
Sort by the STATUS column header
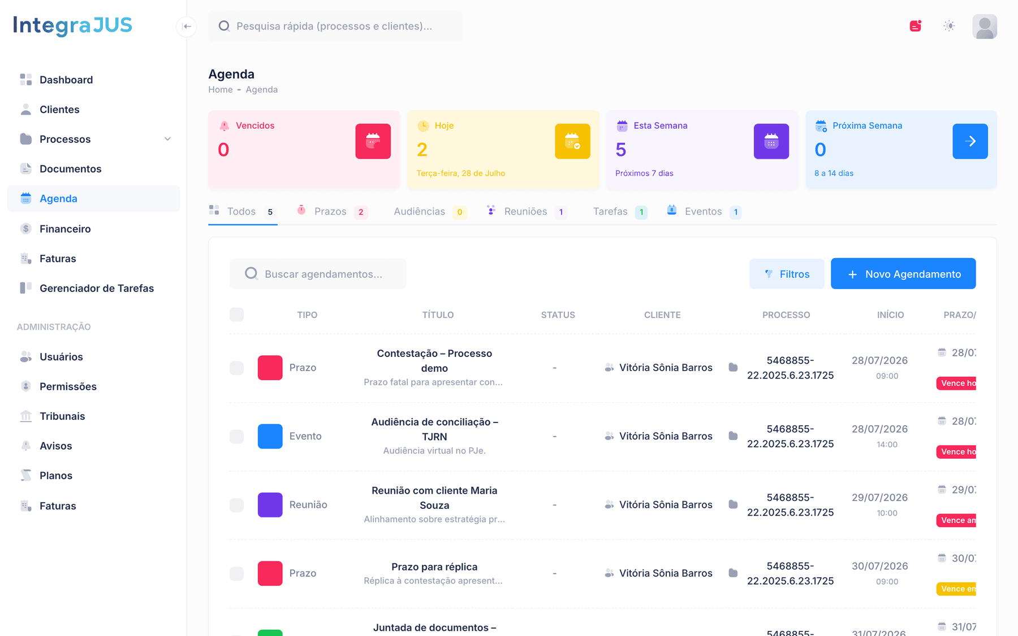click(x=558, y=315)
